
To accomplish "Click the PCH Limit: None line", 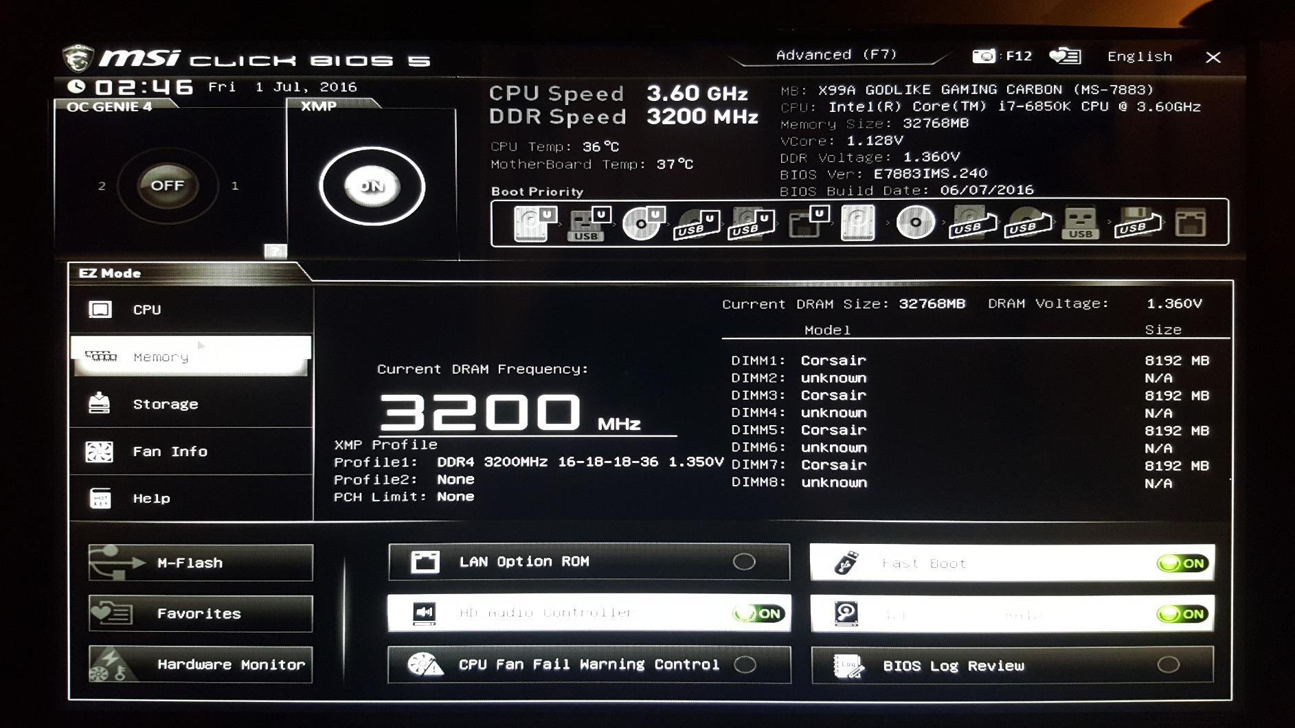I will point(404,497).
